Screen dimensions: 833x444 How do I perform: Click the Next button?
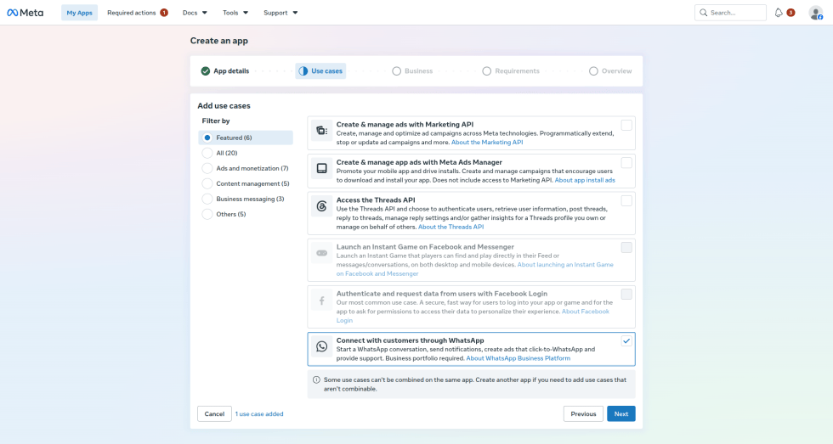click(621, 413)
